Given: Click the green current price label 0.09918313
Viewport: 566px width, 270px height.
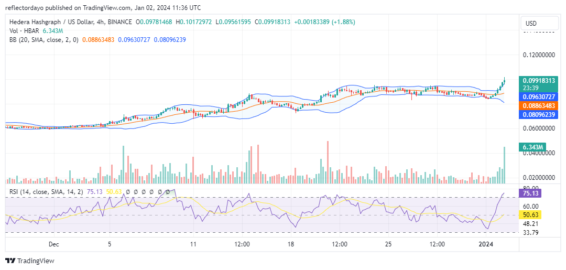Looking at the screenshot, I should click(x=538, y=81).
